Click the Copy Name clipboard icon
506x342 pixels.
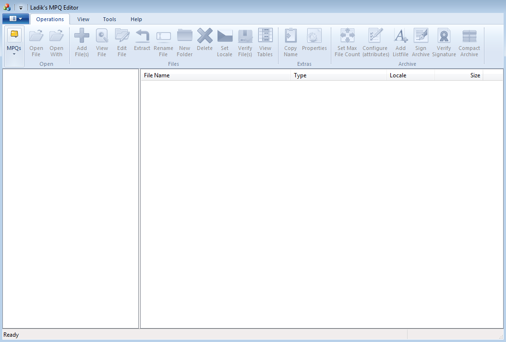(290, 36)
